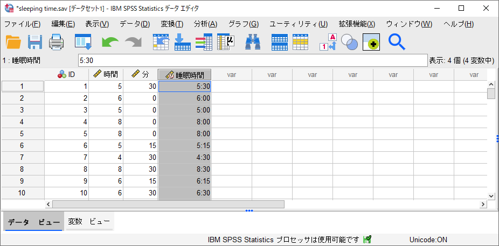The height and width of the screenshot is (246, 499).
Task: Click the ID cell in row 3
Action: point(66,110)
